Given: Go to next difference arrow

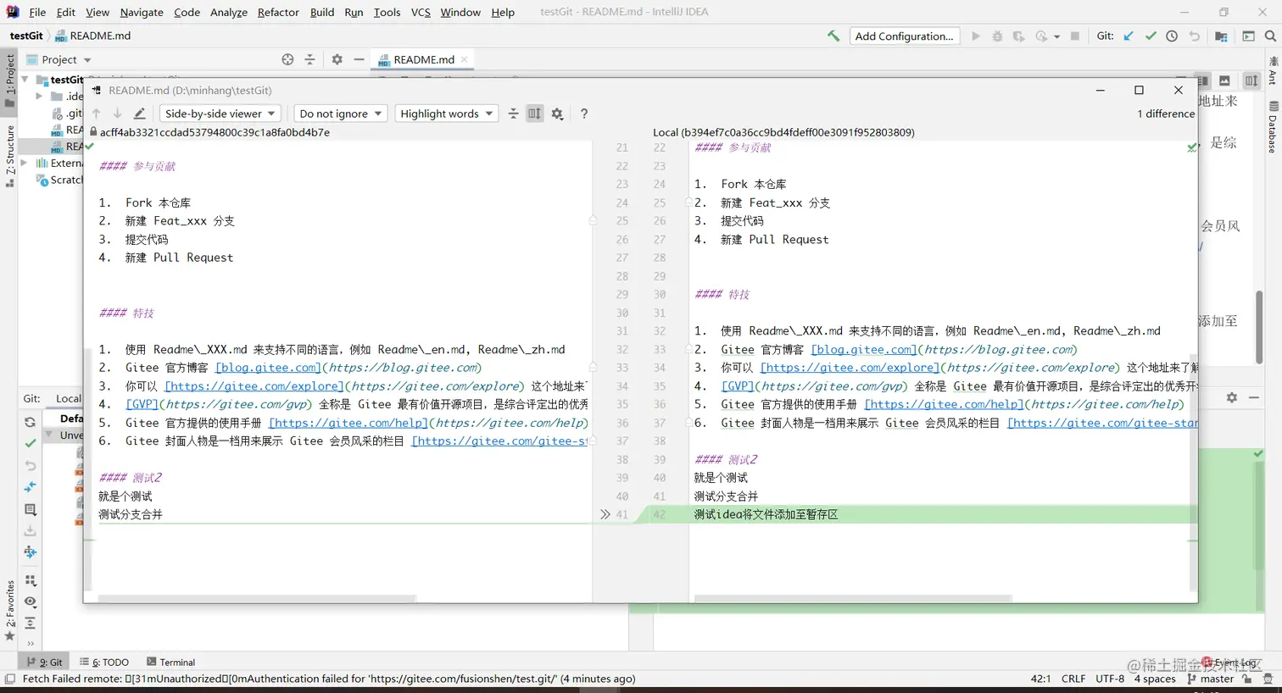Looking at the screenshot, I should [x=117, y=114].
